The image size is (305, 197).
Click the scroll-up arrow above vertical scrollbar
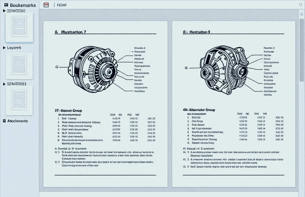tap(301, 14)
